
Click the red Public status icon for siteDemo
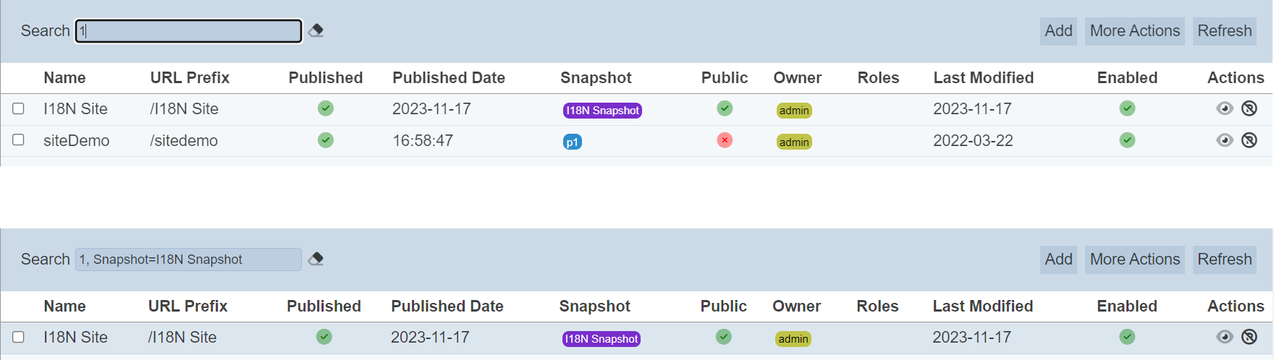click(725, 140)
